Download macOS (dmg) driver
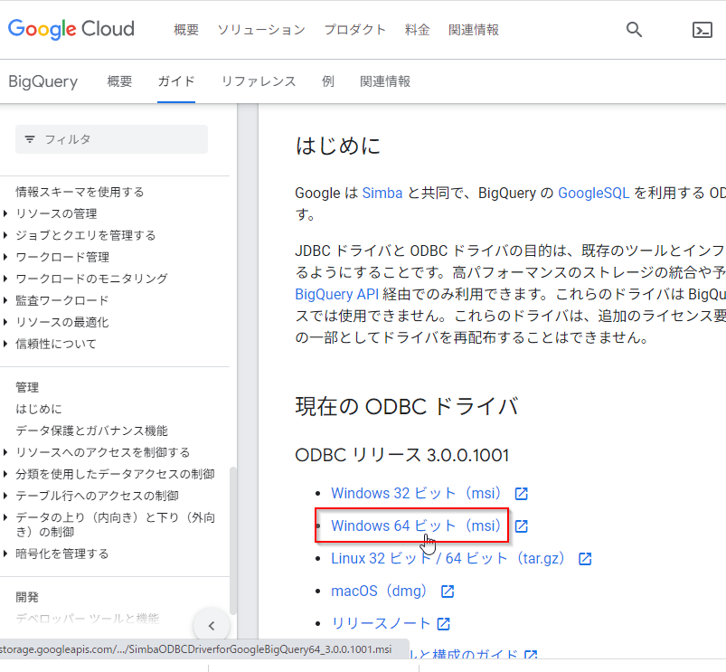 pyautogui.click(x=379, y=591)
